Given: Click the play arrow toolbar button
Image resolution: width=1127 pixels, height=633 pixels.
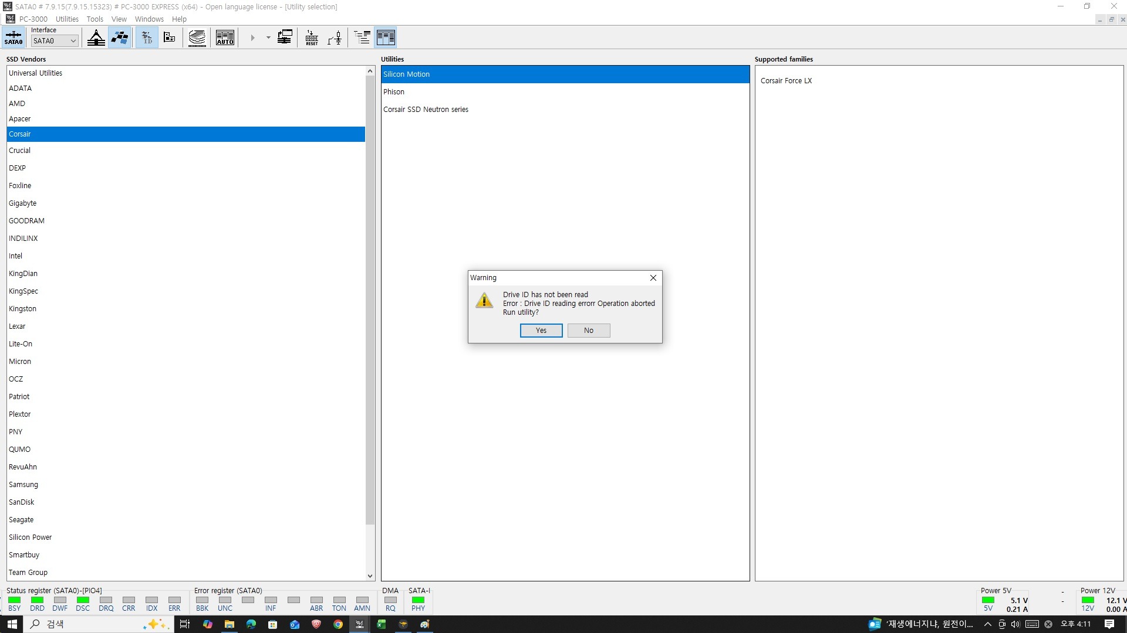Looking at the screenshot, I should pos(253,38).
